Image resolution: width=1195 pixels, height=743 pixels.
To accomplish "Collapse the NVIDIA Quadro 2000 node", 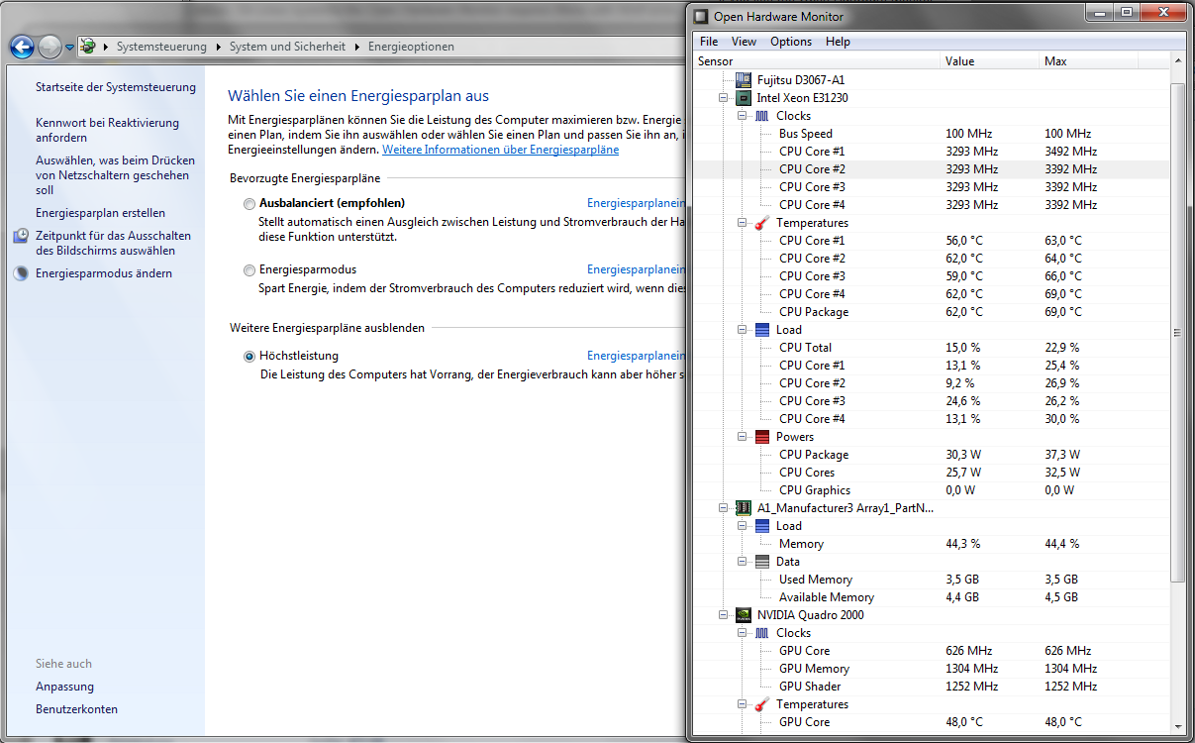I will click(725, 615).
